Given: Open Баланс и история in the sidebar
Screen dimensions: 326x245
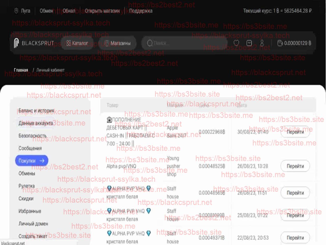Looking at the screenshot, I should [x=36, y=111].
